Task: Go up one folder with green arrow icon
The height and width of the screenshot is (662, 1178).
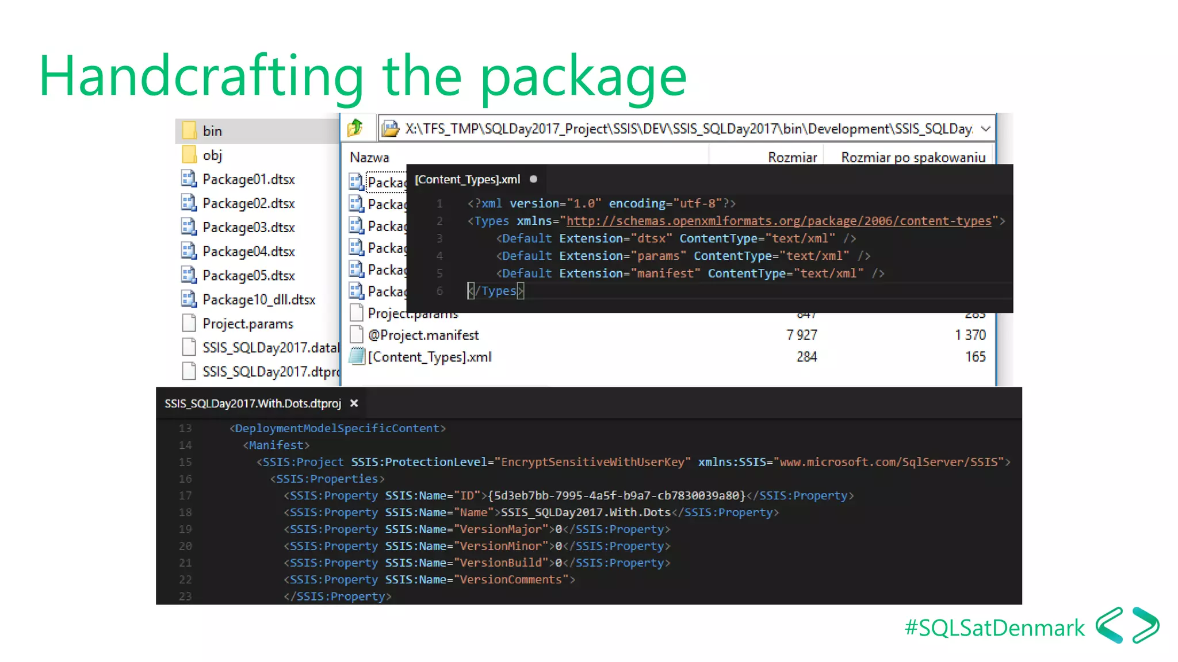Action: click(355, 128)
